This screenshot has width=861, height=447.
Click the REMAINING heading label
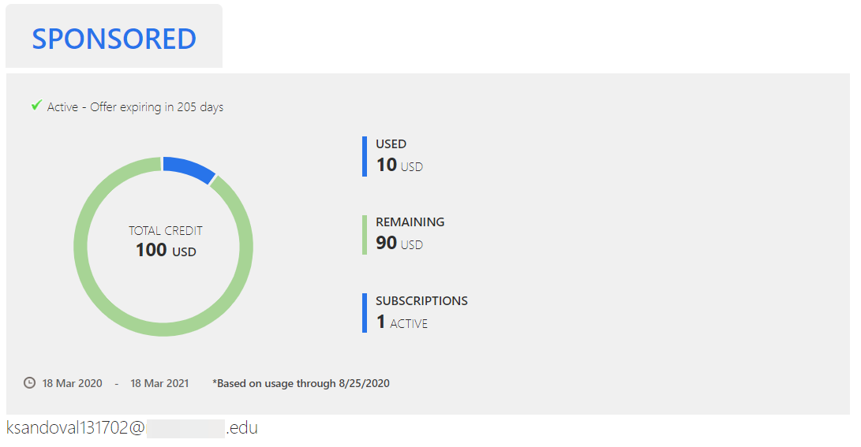[410, 222]
